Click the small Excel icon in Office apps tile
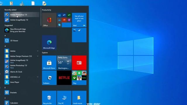187x105 pixels. click(x=69, y=15)
